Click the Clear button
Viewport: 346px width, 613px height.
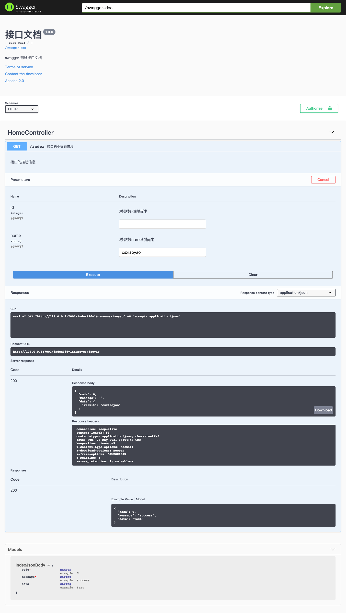[x=253, y=275]
